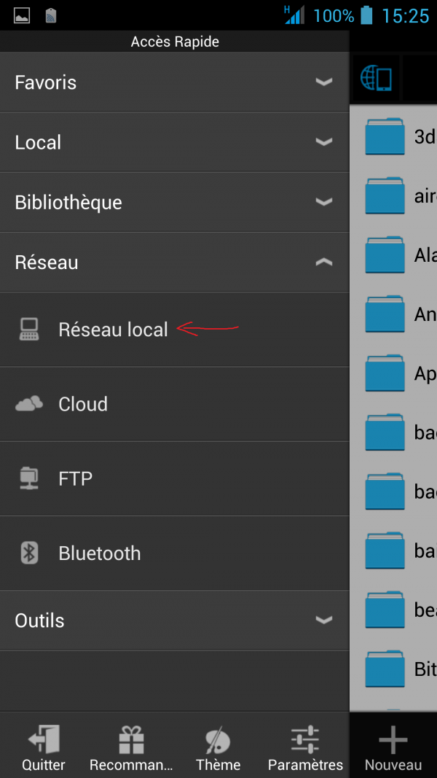Select the Accès Rapide header
This screenshot has width=437, height=778.
[x=175, y=42]
